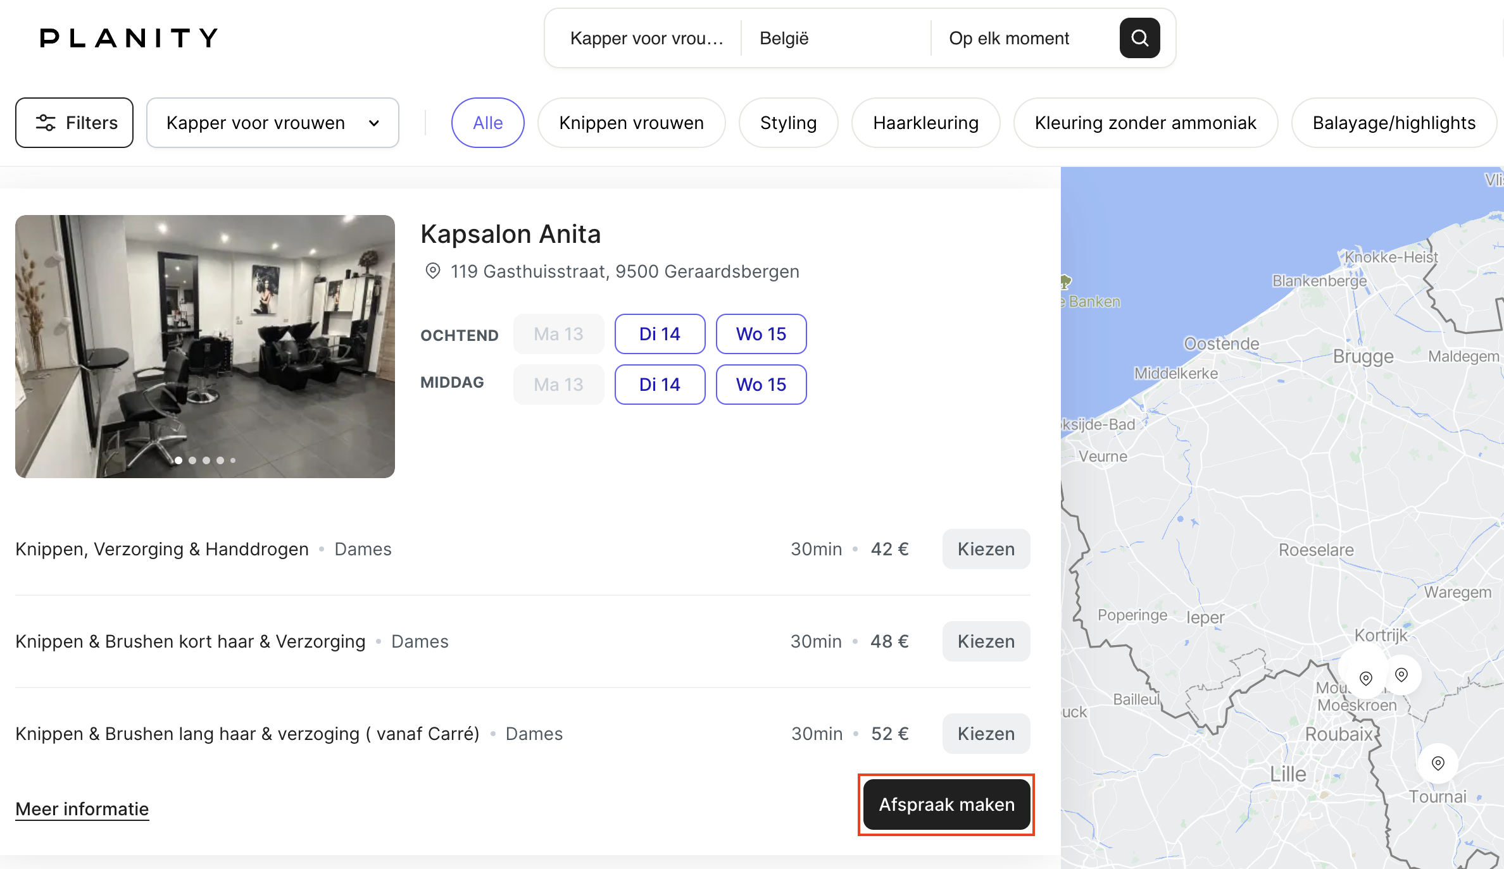Select the Alle category chip
Screen dimensions: 1504x869
[x=487, y=123]
